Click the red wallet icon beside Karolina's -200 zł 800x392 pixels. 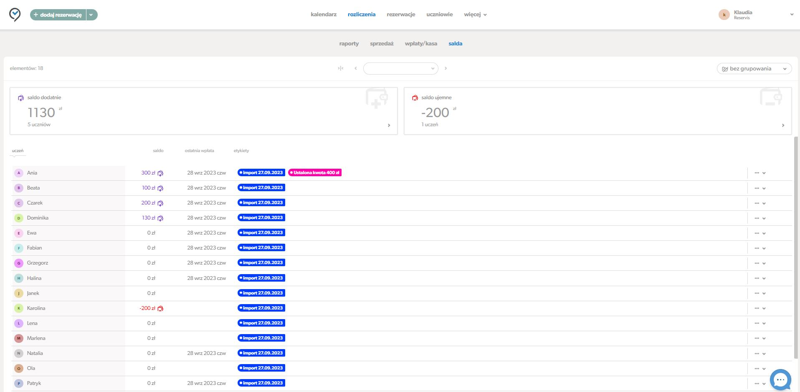160,309
